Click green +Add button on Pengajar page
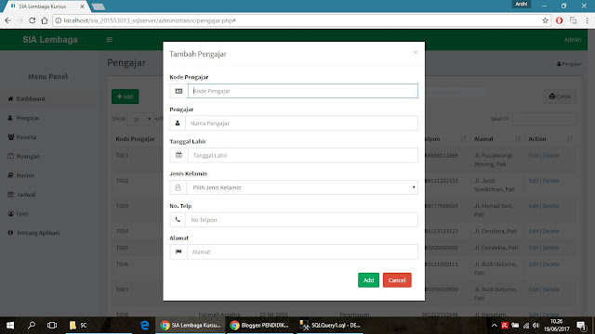This screenshot has height=334, width=595. [126, 96]
